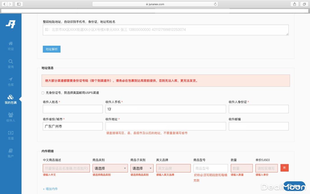
Task: Toggle Safari sidebar button
Action: (19, 4)
